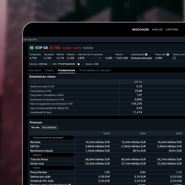The image size is (185, 185).
Task: Click Preço/Vendas 2025 value 1,05
Action: click(107, 172)
